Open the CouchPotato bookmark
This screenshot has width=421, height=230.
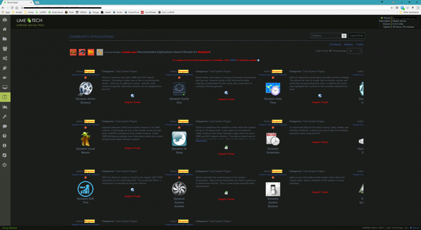point(149,12)
